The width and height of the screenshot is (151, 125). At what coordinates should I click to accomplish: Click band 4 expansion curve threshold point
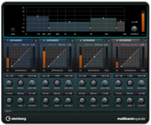130,58
